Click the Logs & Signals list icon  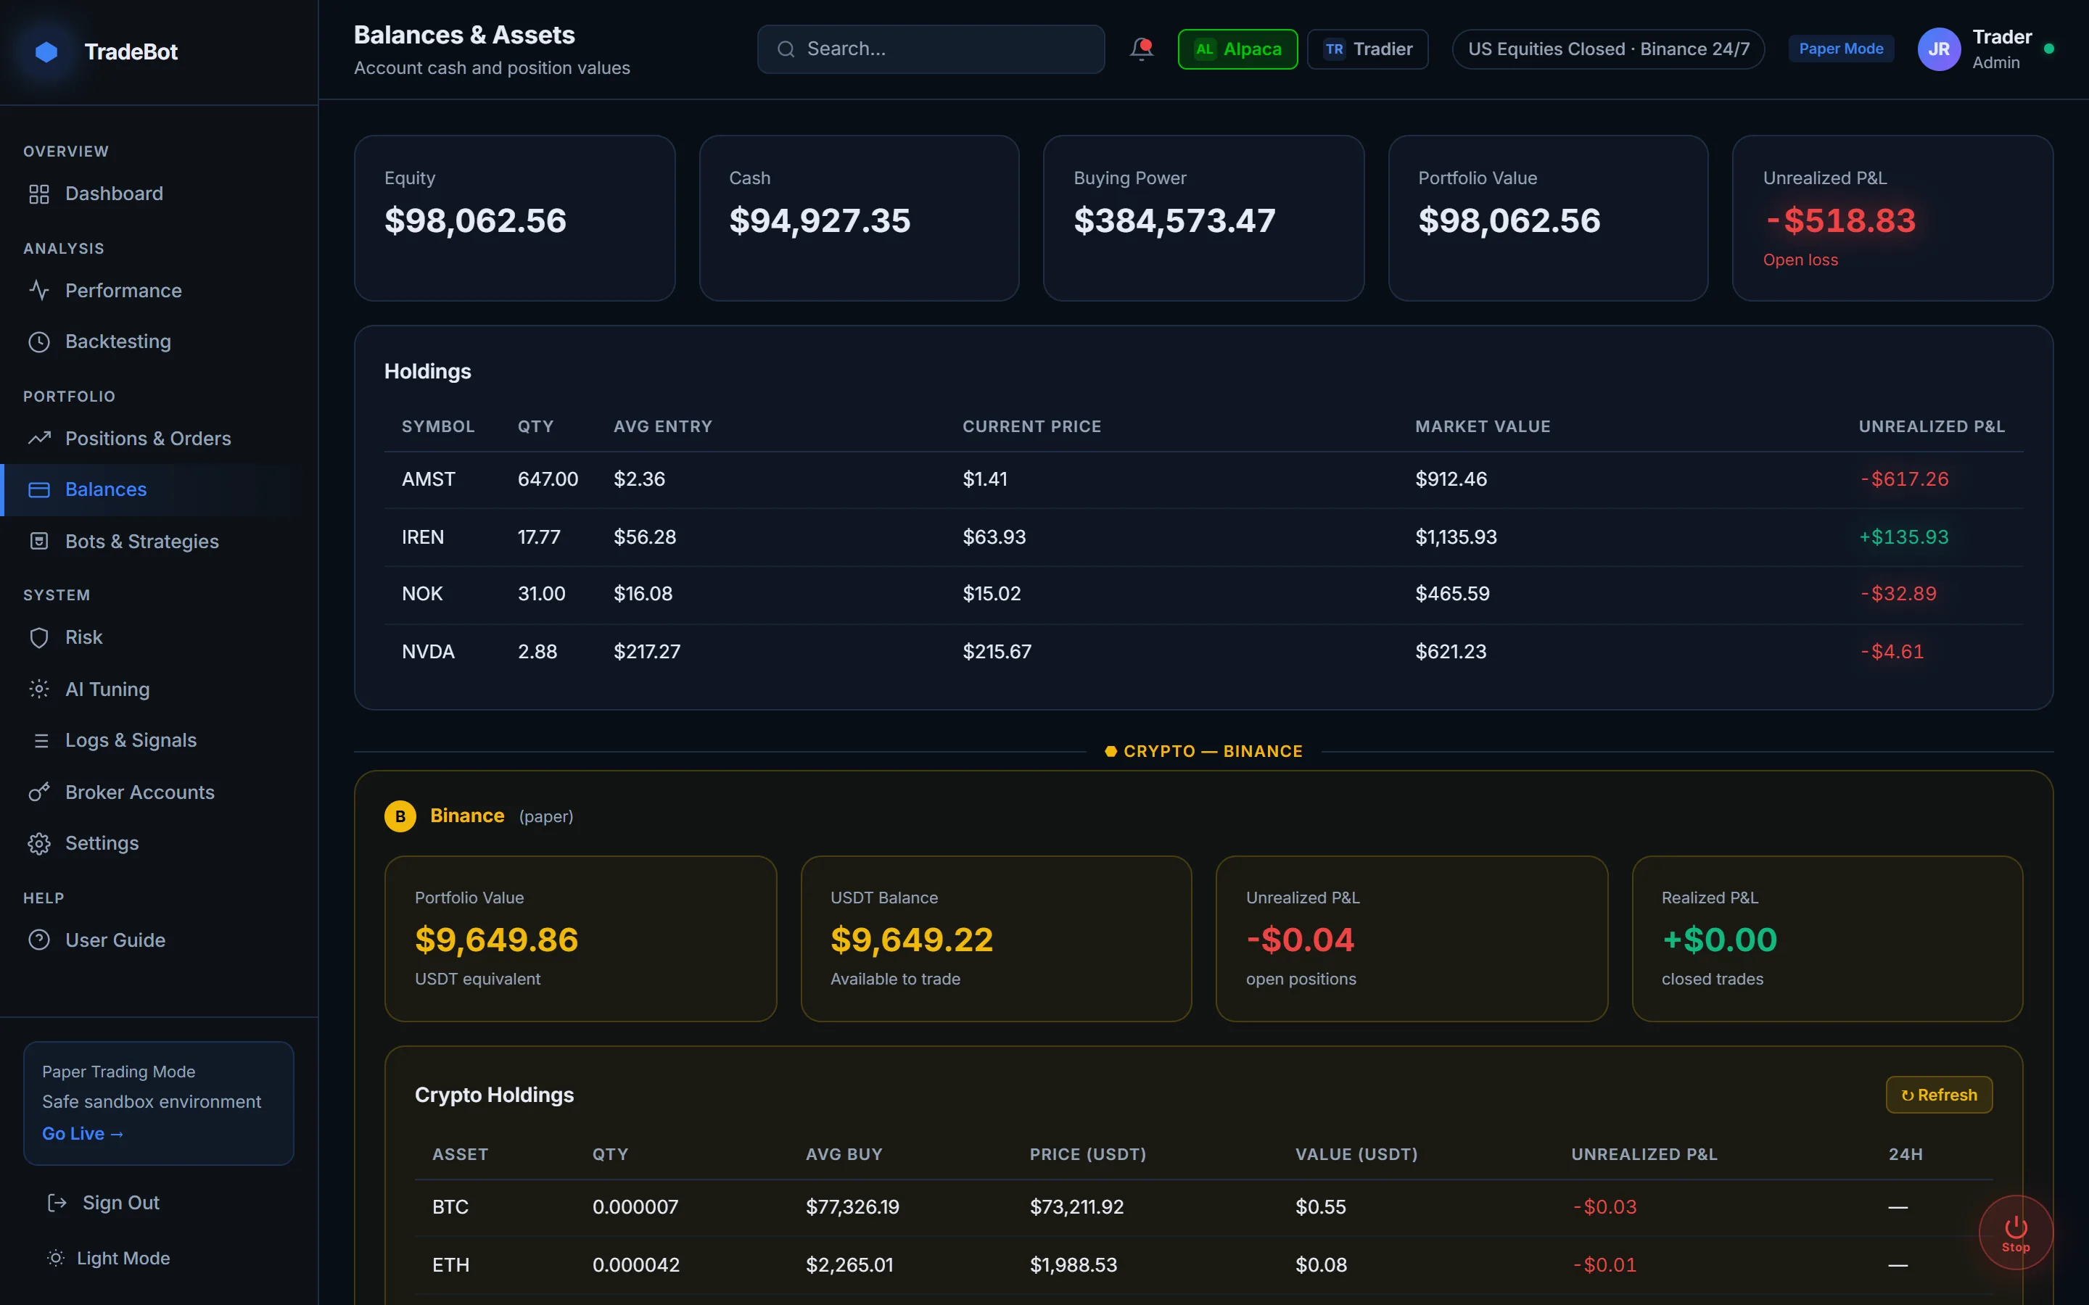click(40, 740)
